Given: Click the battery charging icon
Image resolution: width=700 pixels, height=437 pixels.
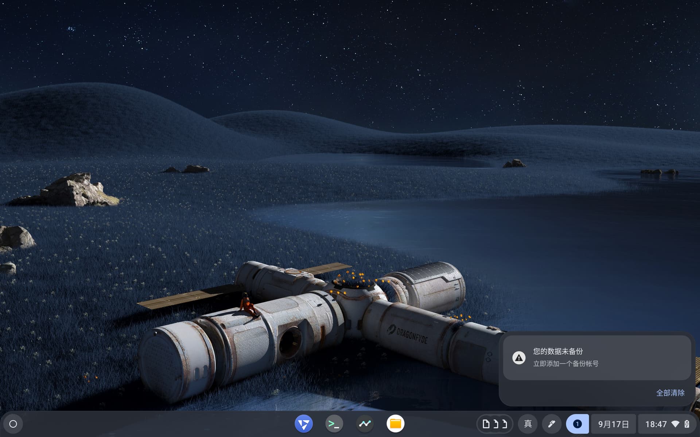Looking at the screenshot, I should 687,424.
